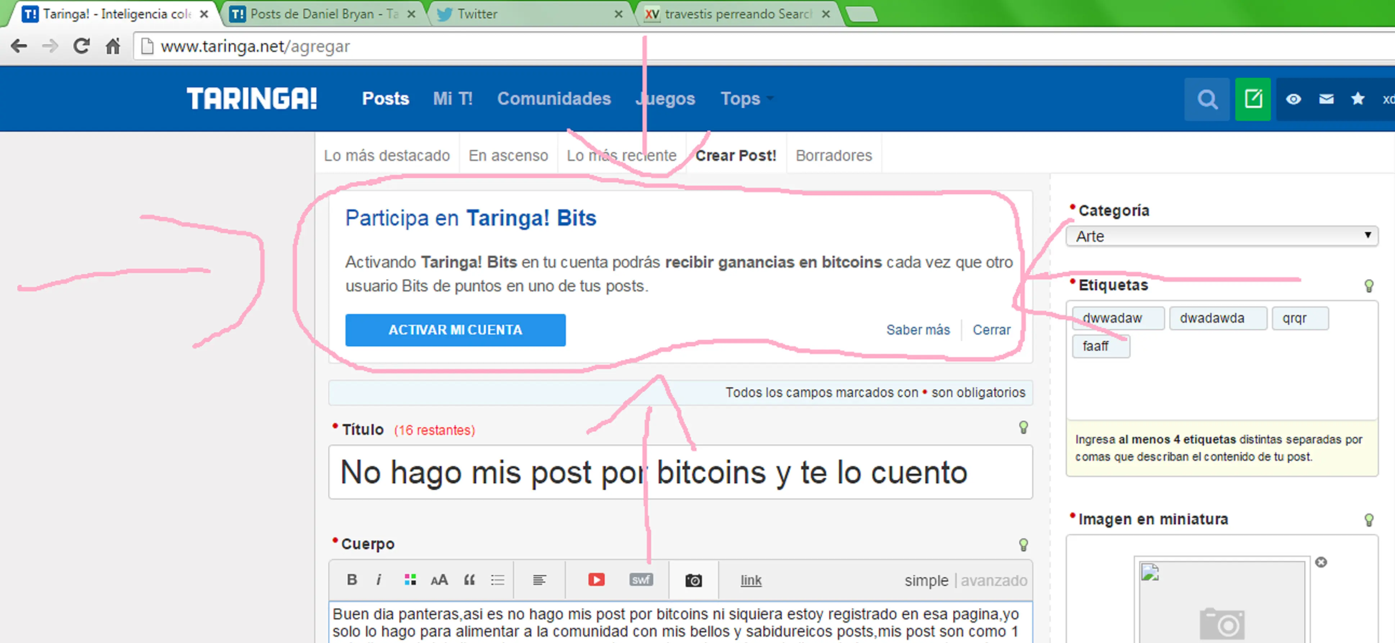Insert a link in the editor
Viewport: 1395px width, 643px height.
(x=751, y=580)
